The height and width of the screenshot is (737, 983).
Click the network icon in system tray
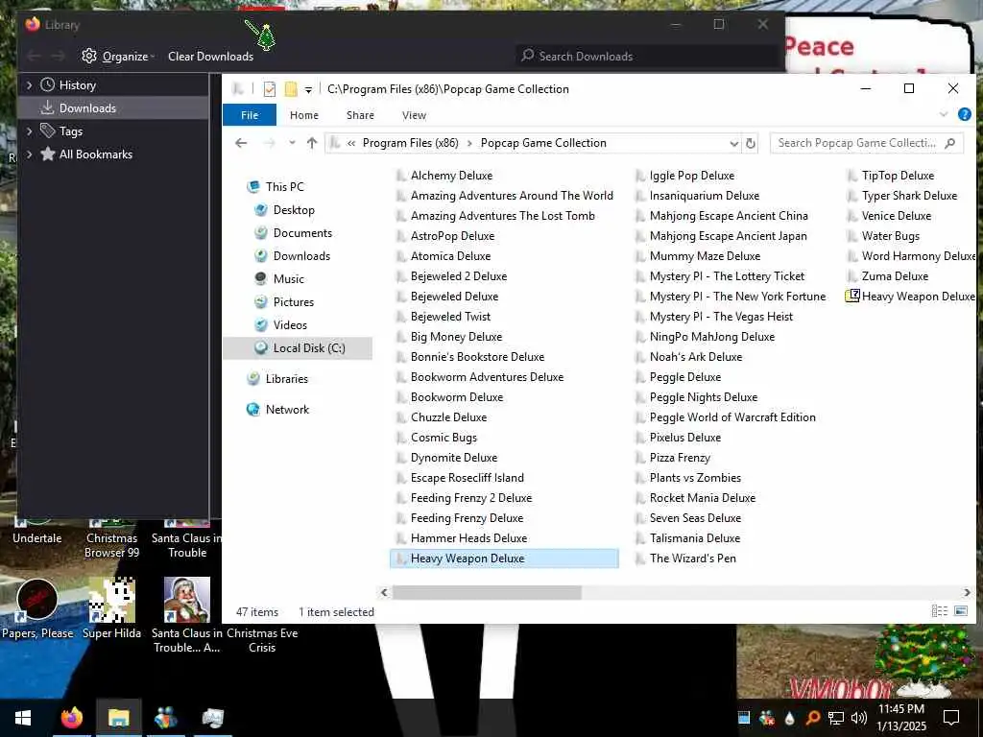click(x=836, y=718)
